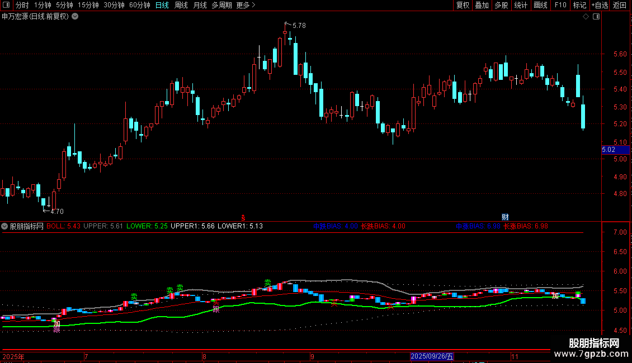Click the 2025/09/26/五 date label
Screen dimensions: 632x363
coord(432,356)
